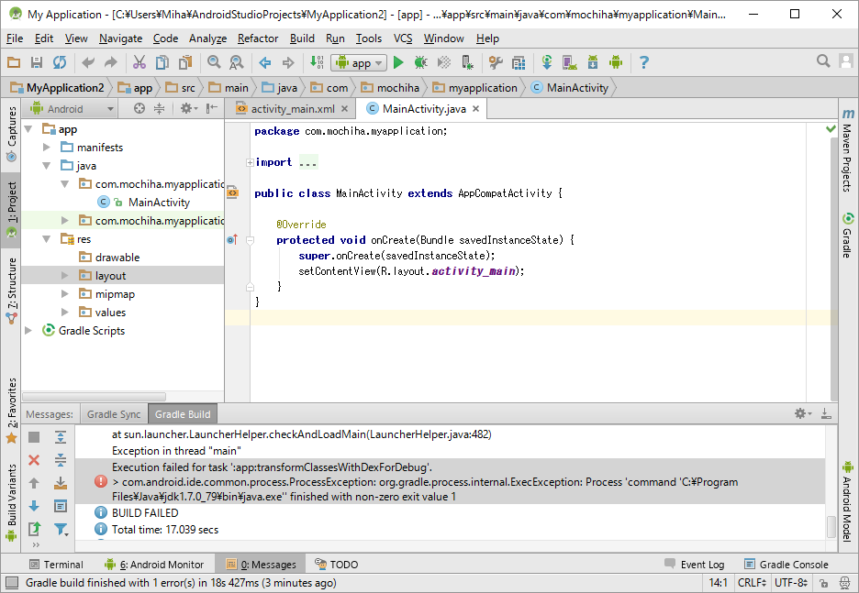Stop build using the square icon in Messages

[x=34, y=436]
